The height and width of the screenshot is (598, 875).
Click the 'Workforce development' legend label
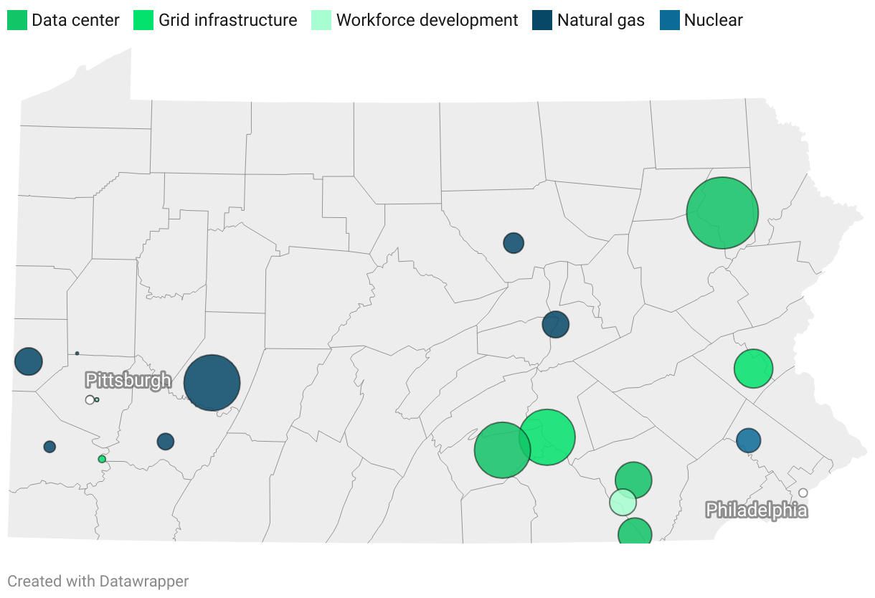pos(427,20)
